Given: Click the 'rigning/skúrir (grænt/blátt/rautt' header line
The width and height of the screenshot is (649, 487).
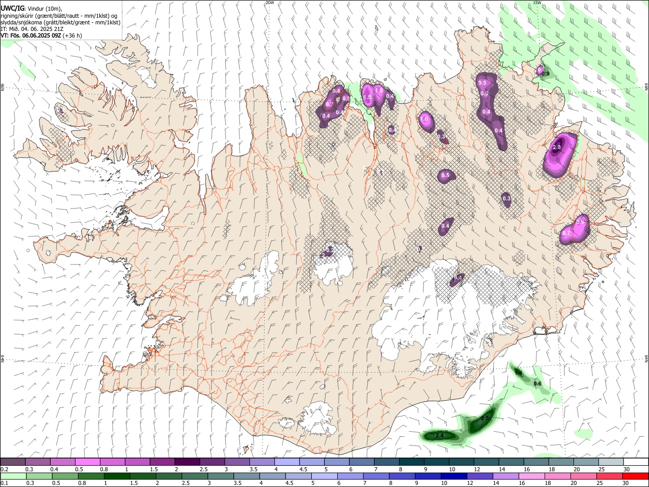Looking at the screenshot, I should tap(58, 16).
